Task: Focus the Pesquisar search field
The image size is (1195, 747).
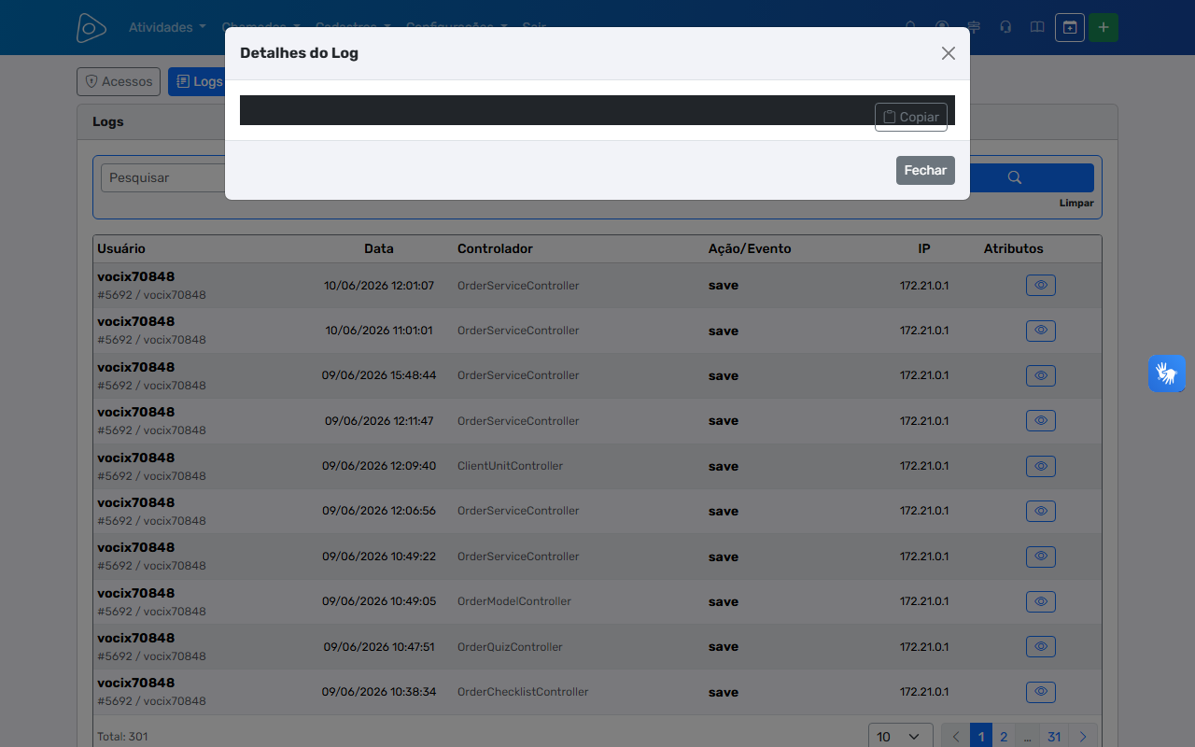Action: coord(163,177)
